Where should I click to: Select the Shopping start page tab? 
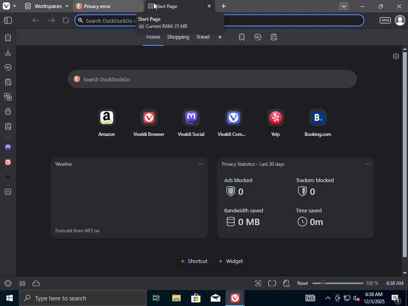coord(178,37)
